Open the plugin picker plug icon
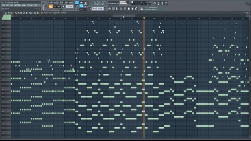This screenshot has width=251, height=141. click(x=133, y=9)
